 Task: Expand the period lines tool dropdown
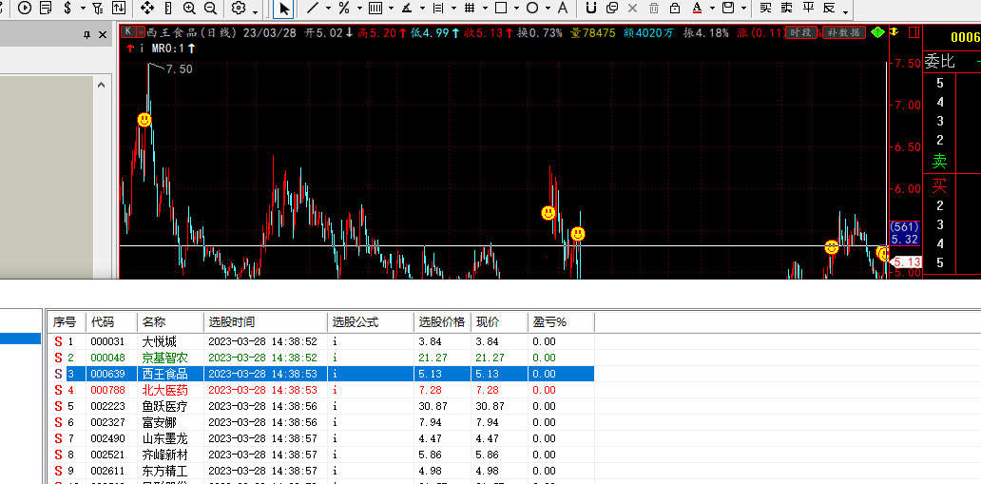[x=391, y=10]
